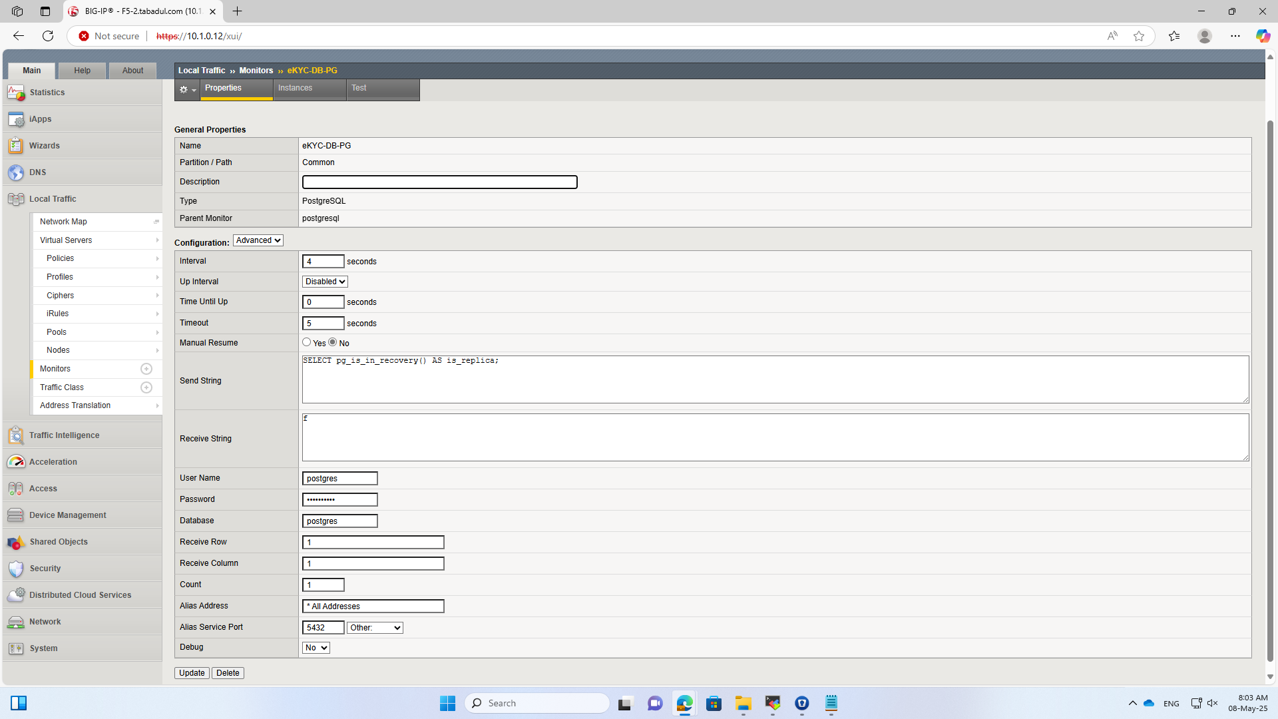1278x719 pixels.
Task: Click the Acceleration gauge icon
Action: [x=16, y=462]
